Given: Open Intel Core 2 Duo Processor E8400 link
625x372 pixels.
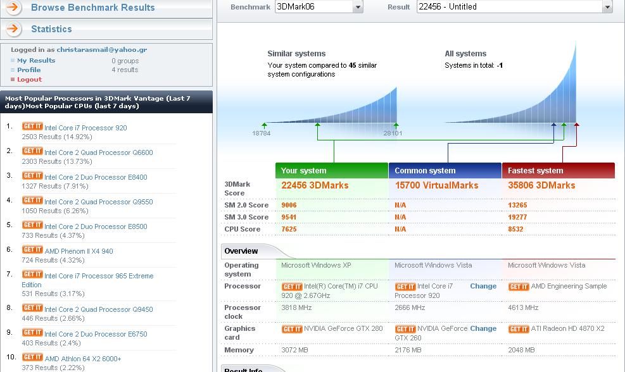Looking at the screenshot, I should (x=96, y=177).
